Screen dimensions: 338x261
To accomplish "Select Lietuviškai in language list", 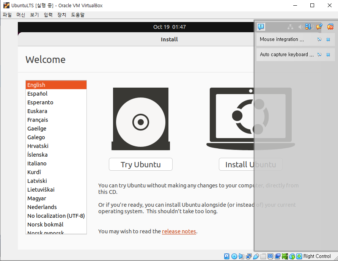I will [56, 190].
